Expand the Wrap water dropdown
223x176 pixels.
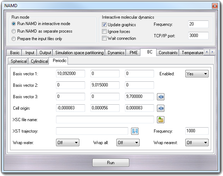(x=68, y=143)
